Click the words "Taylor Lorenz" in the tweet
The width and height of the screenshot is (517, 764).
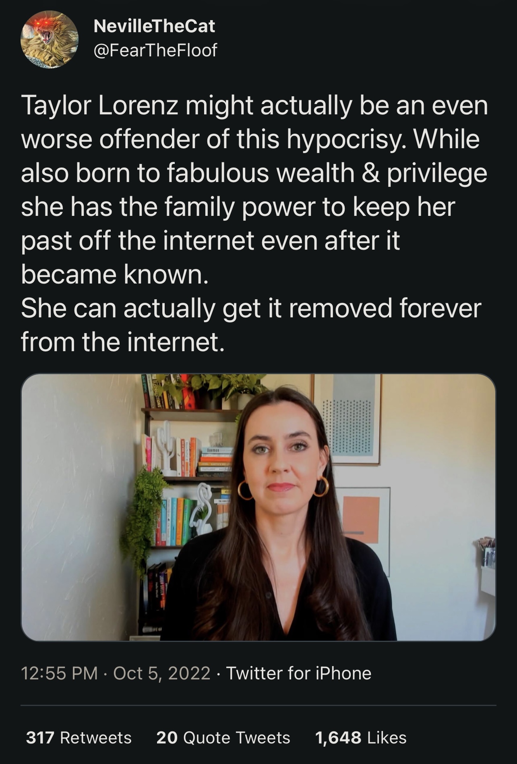(x=99, y=105)
